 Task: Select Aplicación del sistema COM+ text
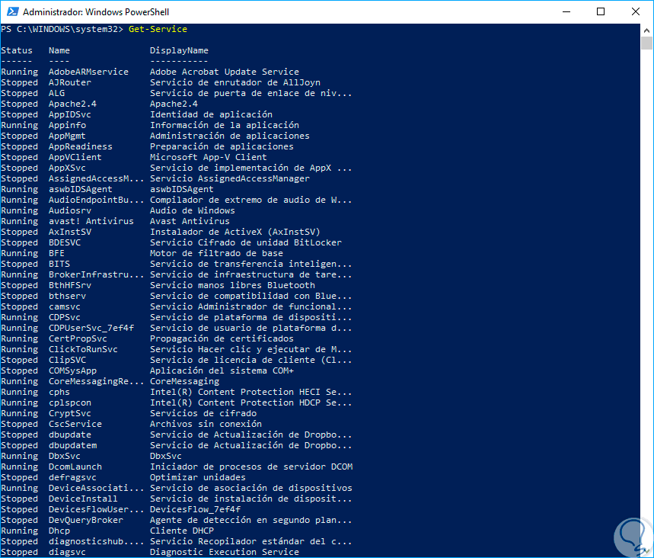(x=222, y=371)
